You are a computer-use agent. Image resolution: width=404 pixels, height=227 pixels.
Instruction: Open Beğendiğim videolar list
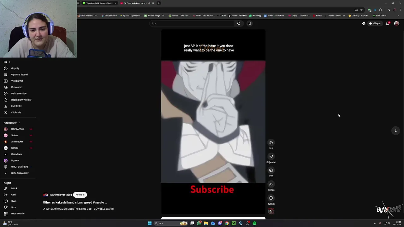coord(18,100)
